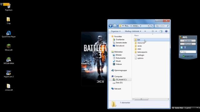Select the bin folder
This screenshot has height=112, width=200.
(x=152, y=40)
